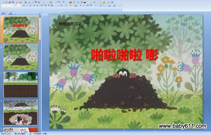Expand the Redo history dropdown arrow
Screen dimensions: 211x135
66,2
